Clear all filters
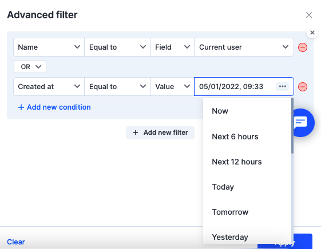This screenshot has width=321, height=249. coord(16,242)
